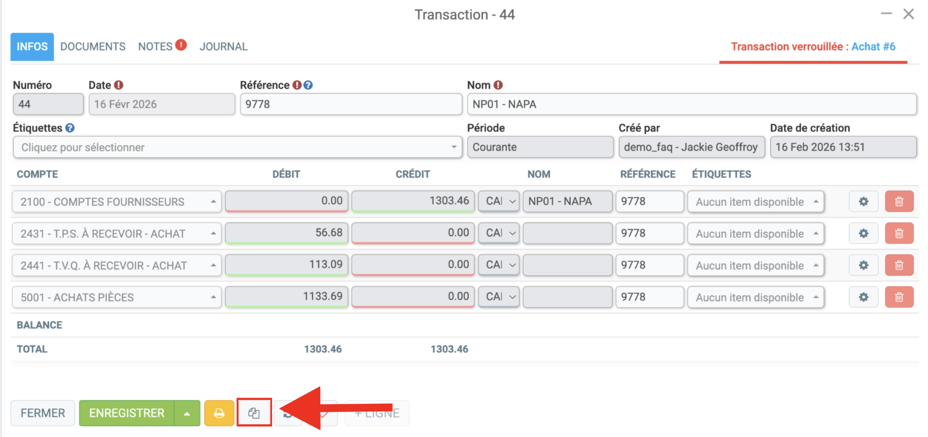Screen dimensions: 928x437
Task: Open tags dropdown on 2441 row
Action: pos(755,265)
